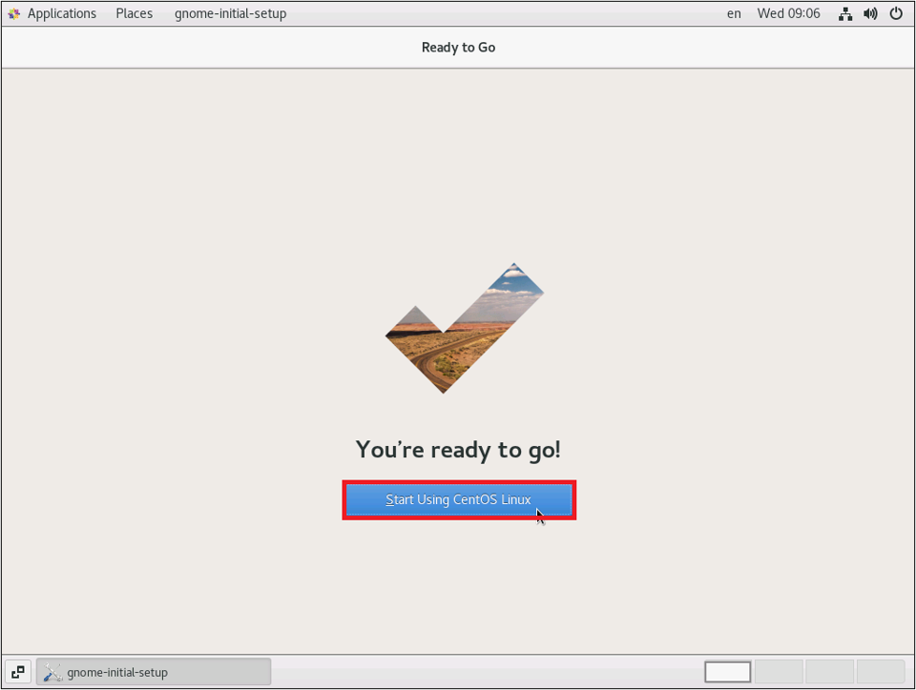Open the gnome-initial-setup top bar menu
Screen dimensions: 916x690
(x=230, y=13)
